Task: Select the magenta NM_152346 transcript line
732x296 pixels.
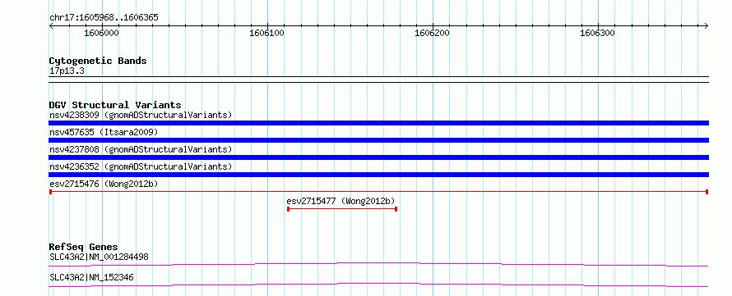Action: (378, 285)
